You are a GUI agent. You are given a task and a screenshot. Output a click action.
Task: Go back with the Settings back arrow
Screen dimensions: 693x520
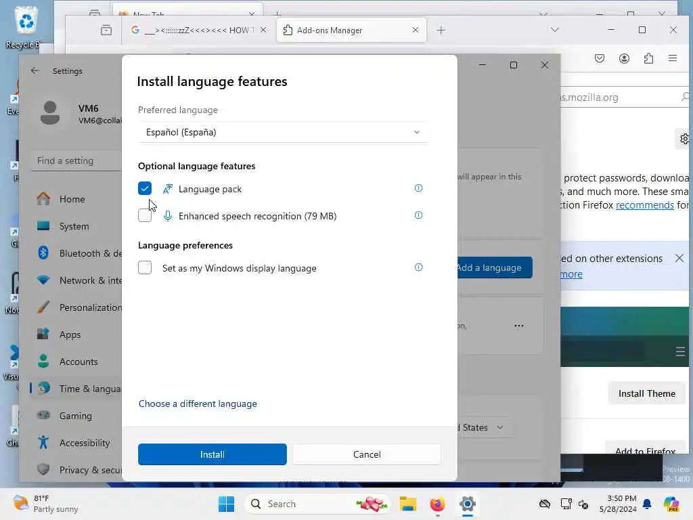point(35,70)
